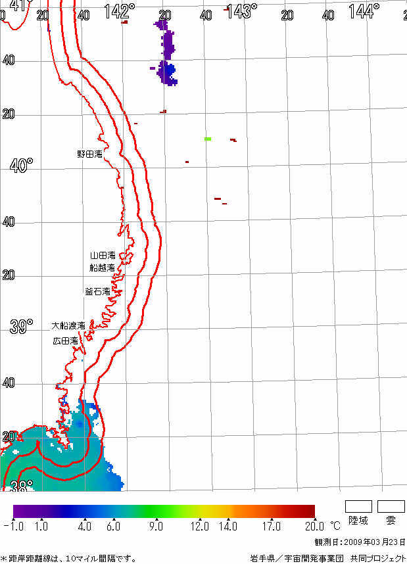Click the 雲 cloud legend box
Viewport: 407px width, 564px height.
point(391,506)
